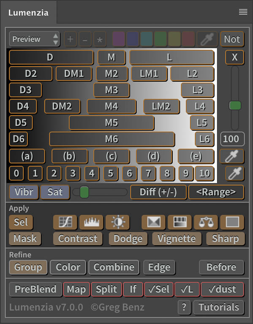253x324 pixels.
Task: Open the Preview mode dropdown
Action: pyautogui.click(x=34, y=39)
